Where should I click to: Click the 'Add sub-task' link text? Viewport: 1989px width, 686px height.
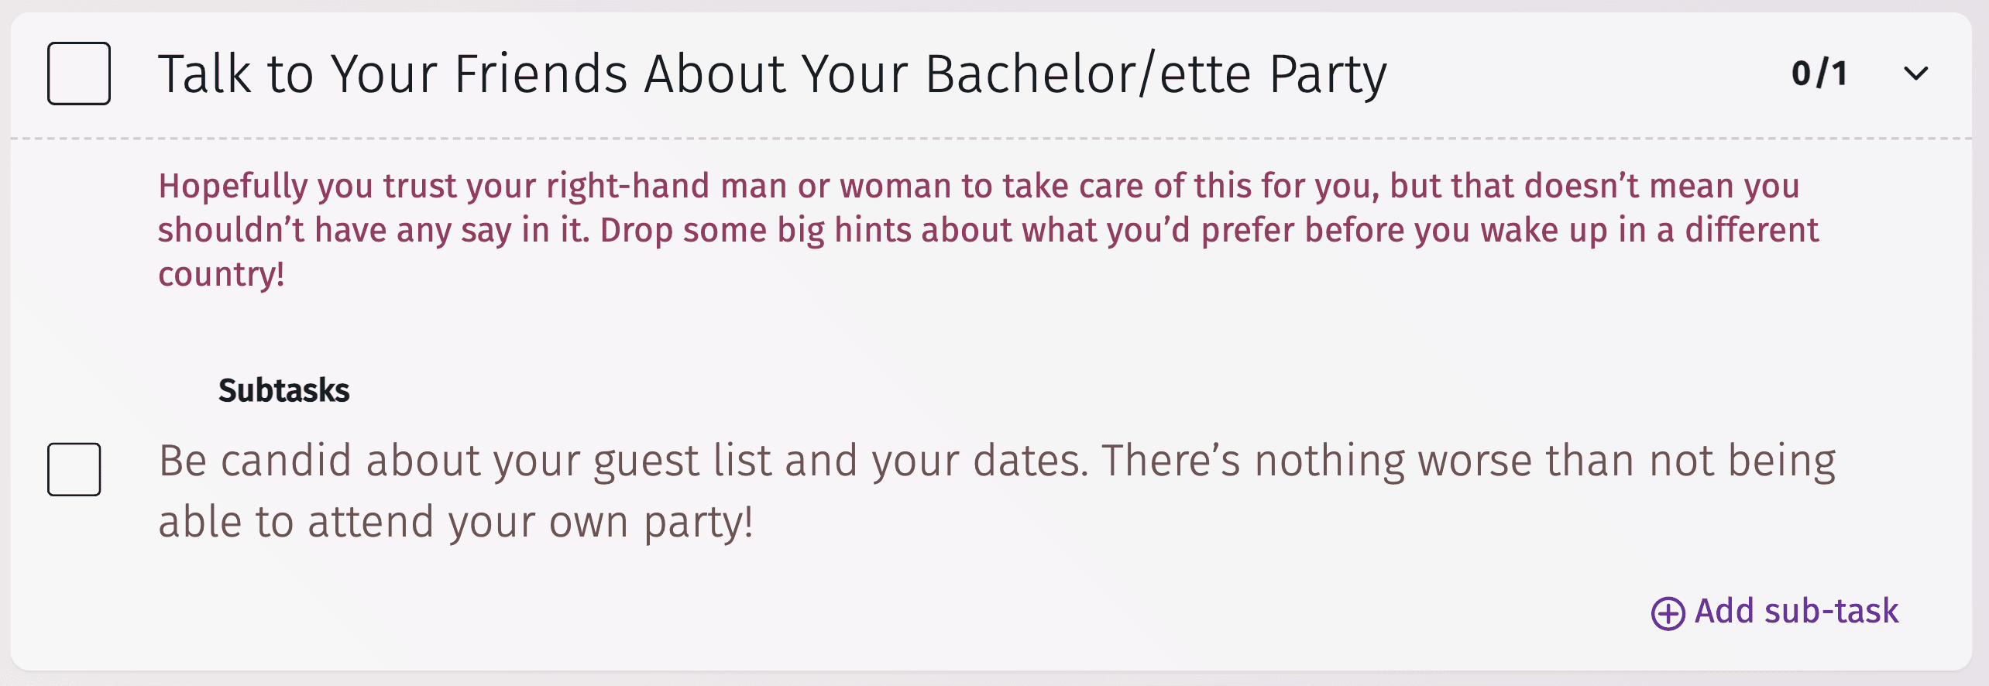click(1796, 612)
